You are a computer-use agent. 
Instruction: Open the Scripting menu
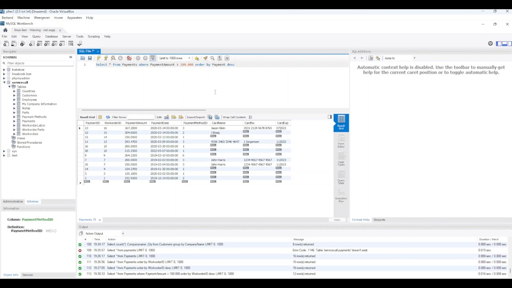[94, 36]
